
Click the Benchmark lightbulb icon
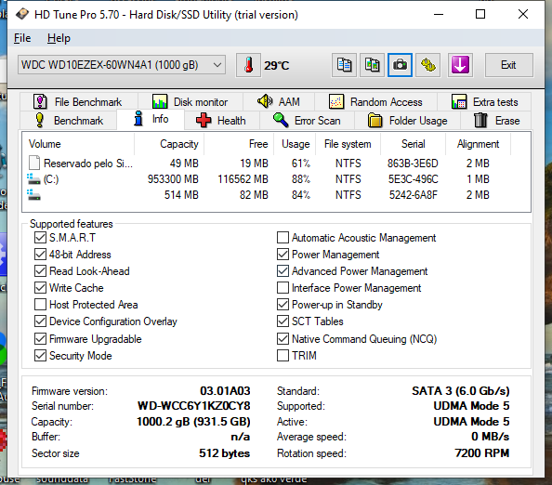[40, 121]
